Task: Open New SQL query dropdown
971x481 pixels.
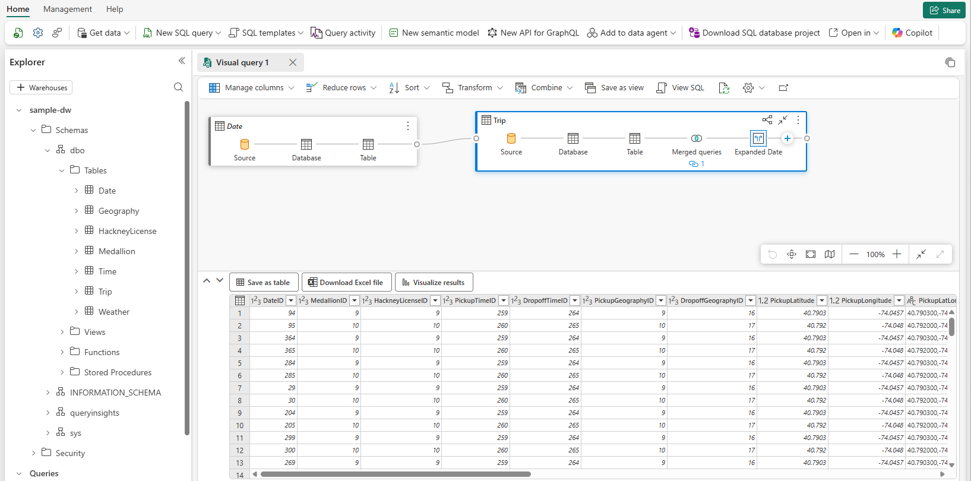Action: 182,33
